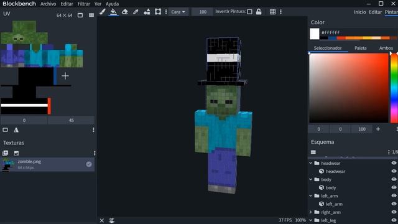The width and height of the screenshot is (398, 224).
Task: Hide the left_arm group eye icon
Action: 394,196
